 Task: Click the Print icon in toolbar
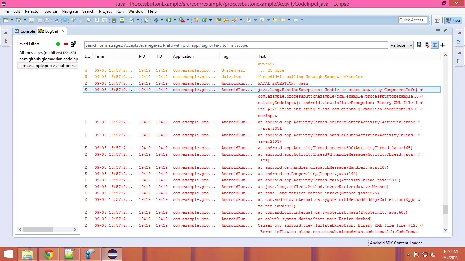[47, 20]
